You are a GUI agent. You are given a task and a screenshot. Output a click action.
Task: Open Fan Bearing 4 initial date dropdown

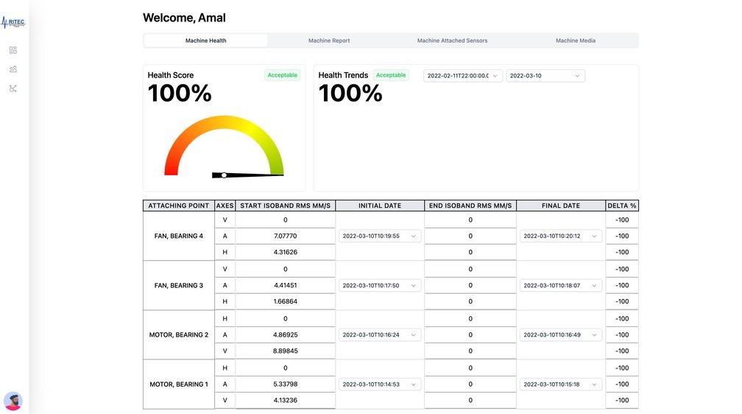[x=379, y=236]
